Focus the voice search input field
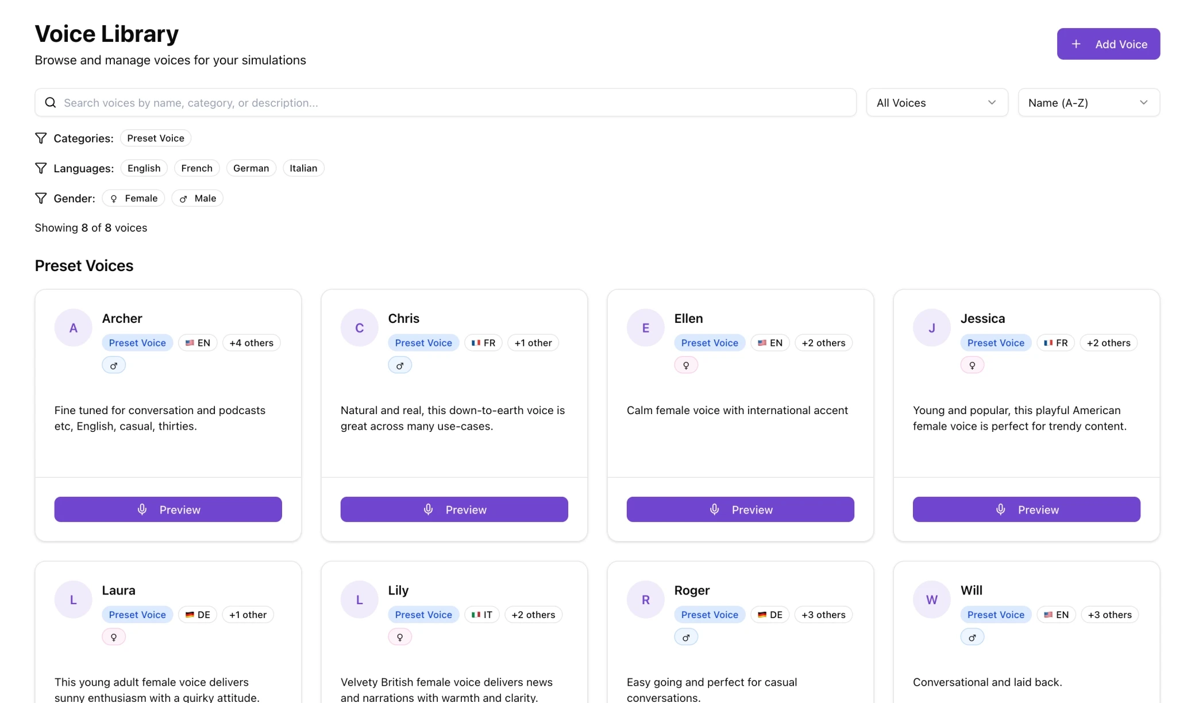 [x=454, y=103]
